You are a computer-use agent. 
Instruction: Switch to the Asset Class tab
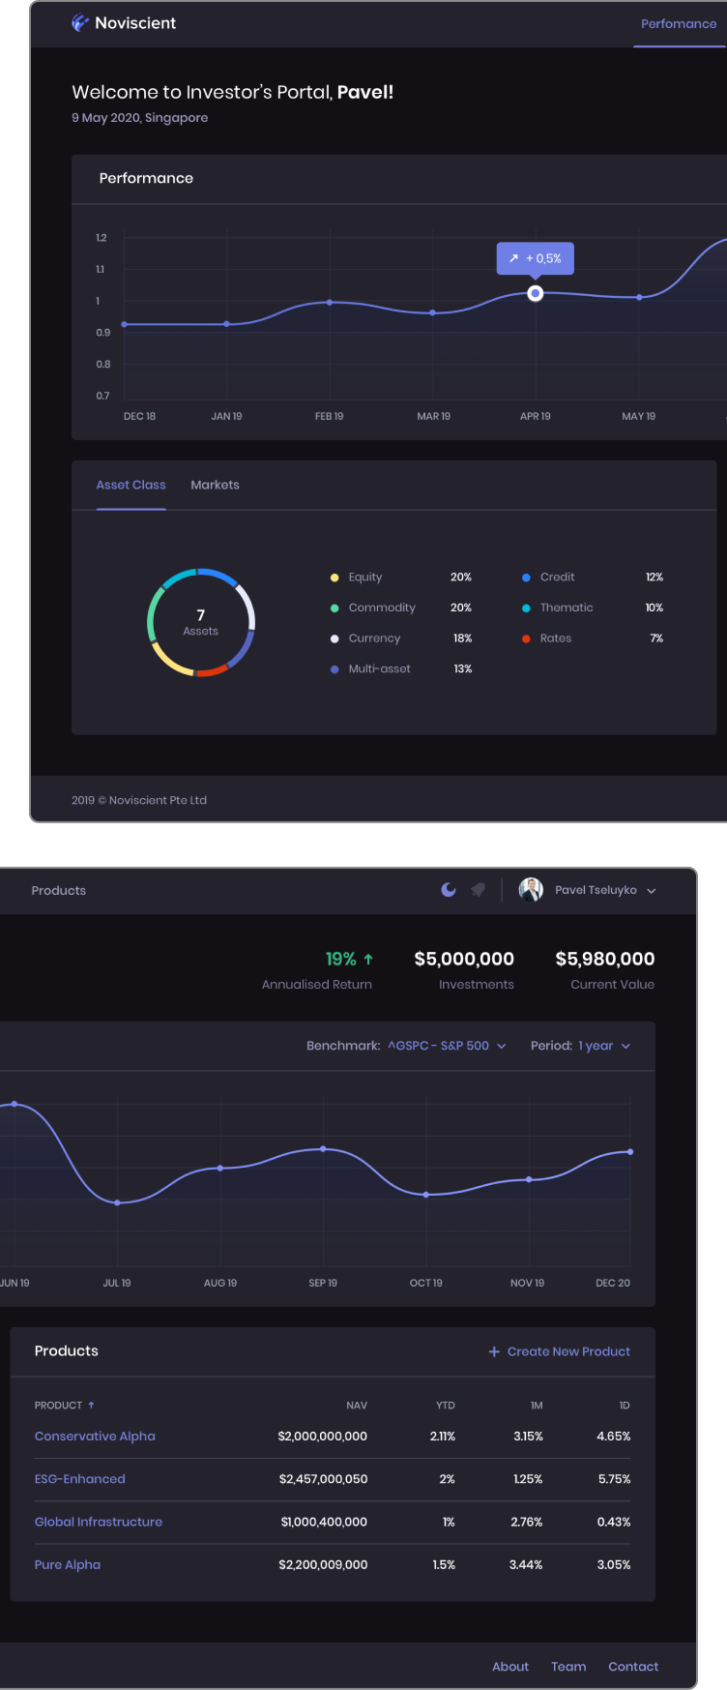click(131, 485)
